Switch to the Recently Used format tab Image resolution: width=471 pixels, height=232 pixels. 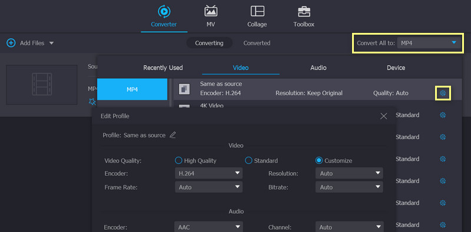click(163, 68)
